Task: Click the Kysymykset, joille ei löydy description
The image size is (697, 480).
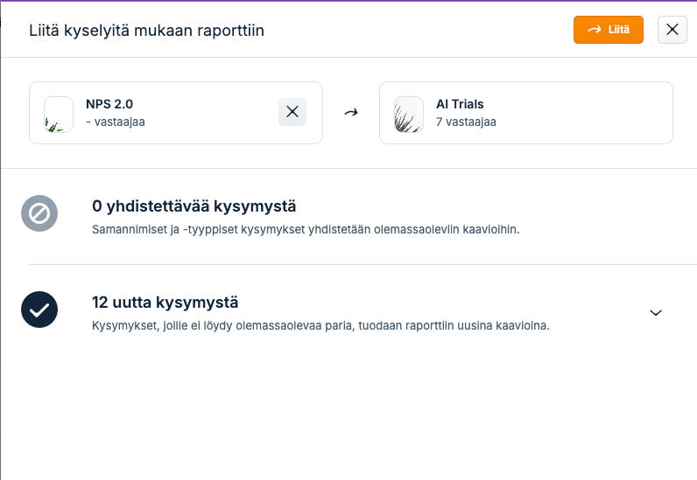Action: tap(320, 325)
